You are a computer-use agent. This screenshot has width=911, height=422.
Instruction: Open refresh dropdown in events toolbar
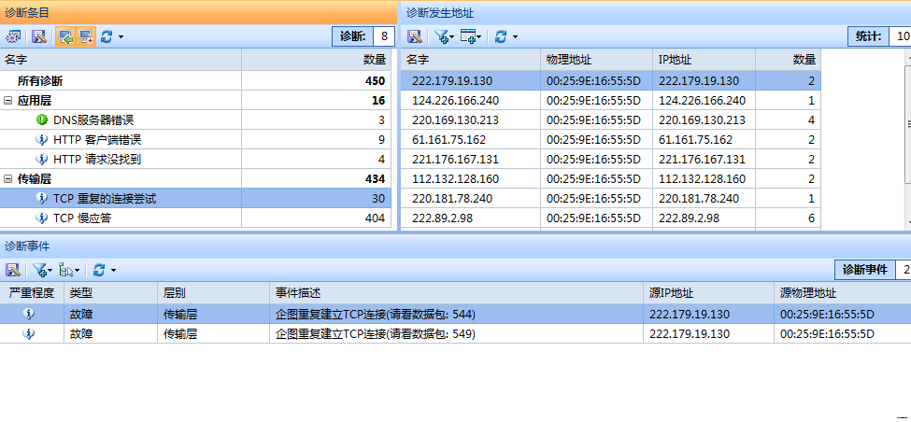[113, 270]
